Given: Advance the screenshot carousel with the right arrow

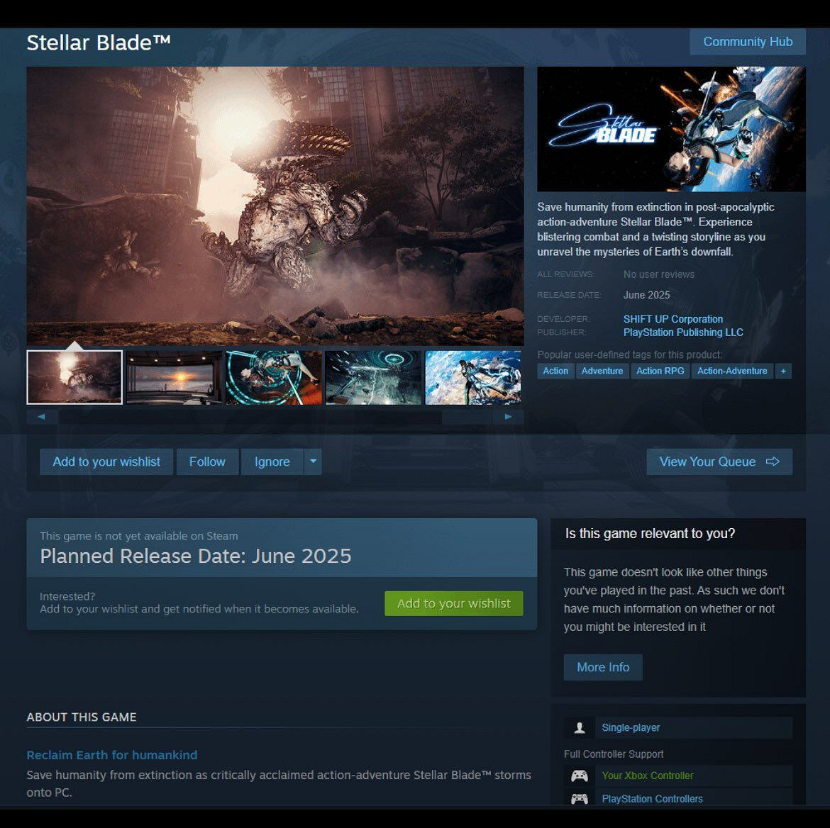Looking at the screenshot, I should point(508,417).
